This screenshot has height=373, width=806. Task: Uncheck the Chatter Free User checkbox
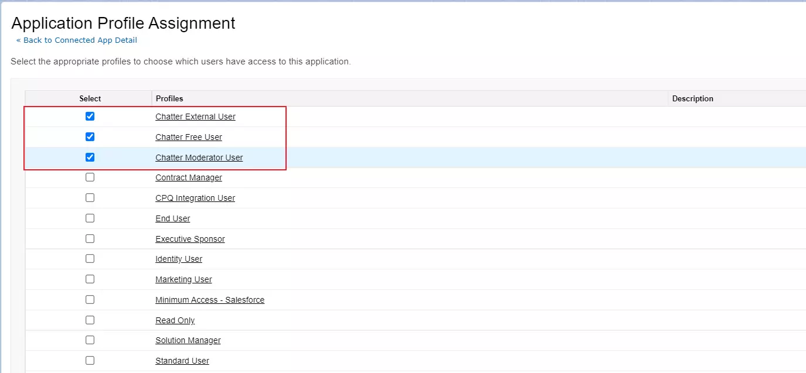(90, 137)
